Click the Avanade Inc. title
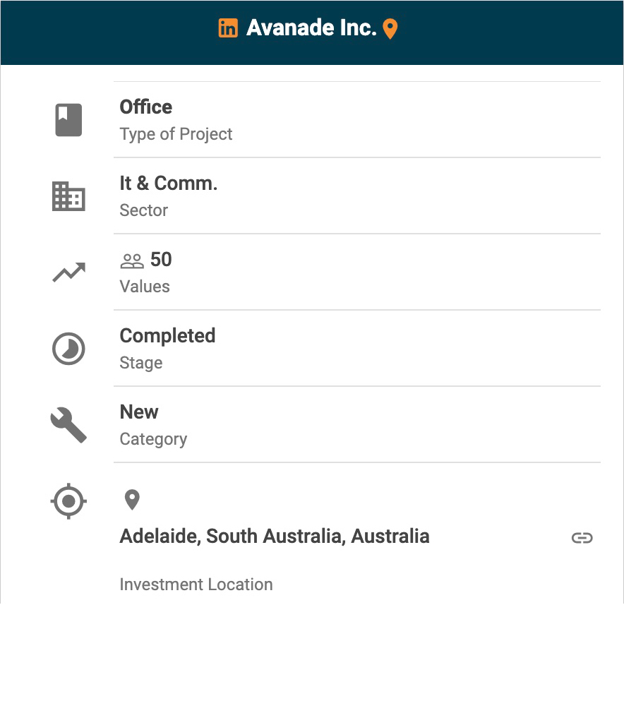Viewport: 624px width, 713px height. [x=311, y=28]
